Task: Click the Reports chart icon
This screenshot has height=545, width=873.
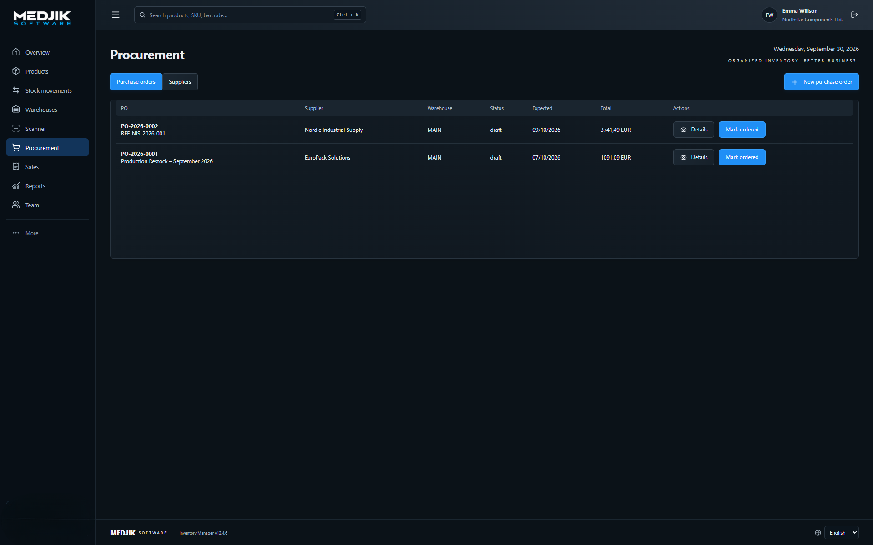Action: (x=16, y=186)
